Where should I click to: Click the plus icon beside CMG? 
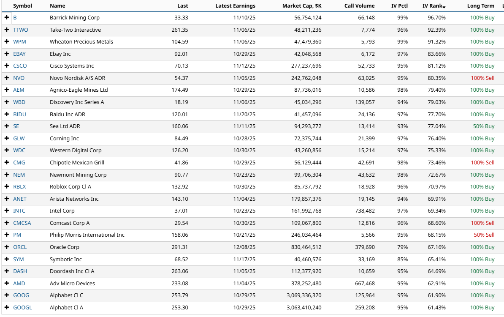[7, 163]
